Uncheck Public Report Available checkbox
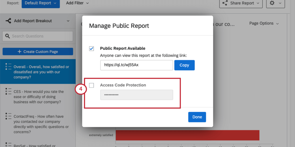The image size is (295, 147). click(x=91, y=49)
